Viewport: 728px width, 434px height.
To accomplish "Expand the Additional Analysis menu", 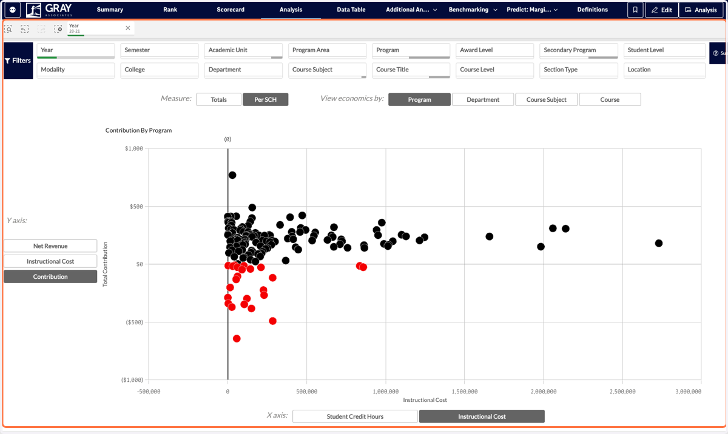I will [411, 10].
